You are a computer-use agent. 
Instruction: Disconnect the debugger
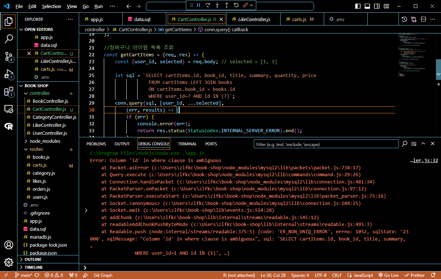pos(245,5)
